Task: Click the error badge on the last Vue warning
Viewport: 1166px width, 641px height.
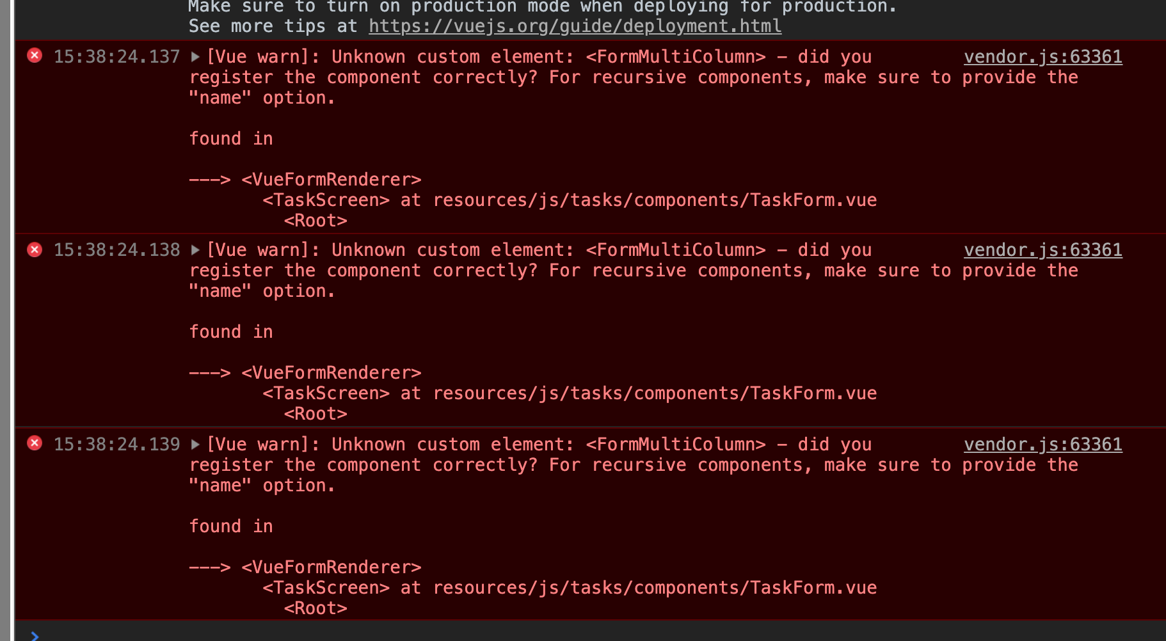Action: pos(34,444)
